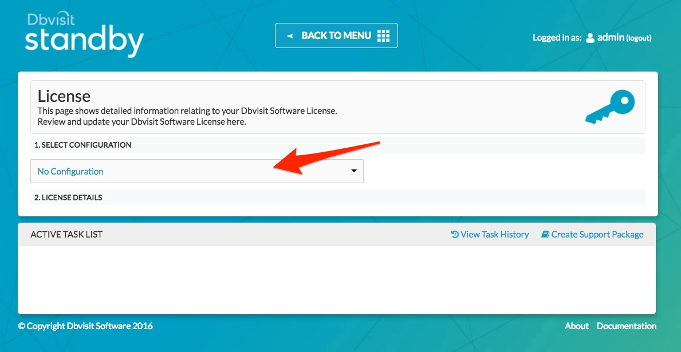Click the back arrow inside Back to Menu button
The height and width of the screenshot is (352, 681).
(289, 35)
